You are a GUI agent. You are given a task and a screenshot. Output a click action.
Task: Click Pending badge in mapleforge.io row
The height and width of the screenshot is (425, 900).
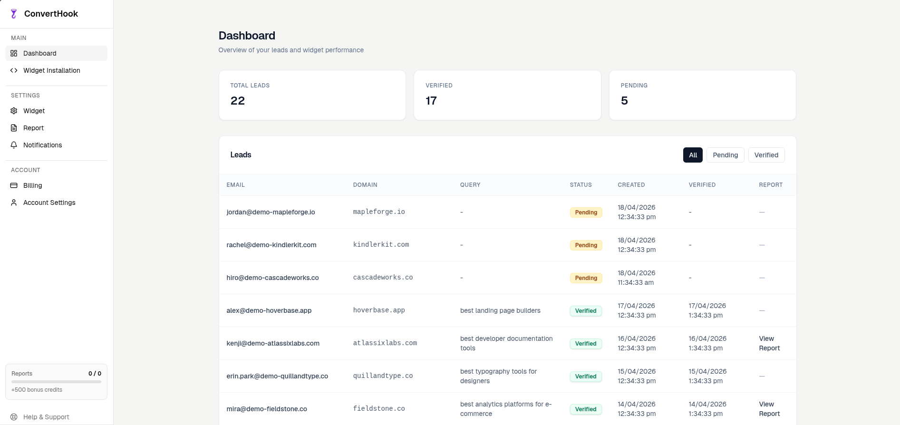tap(586, 212)
